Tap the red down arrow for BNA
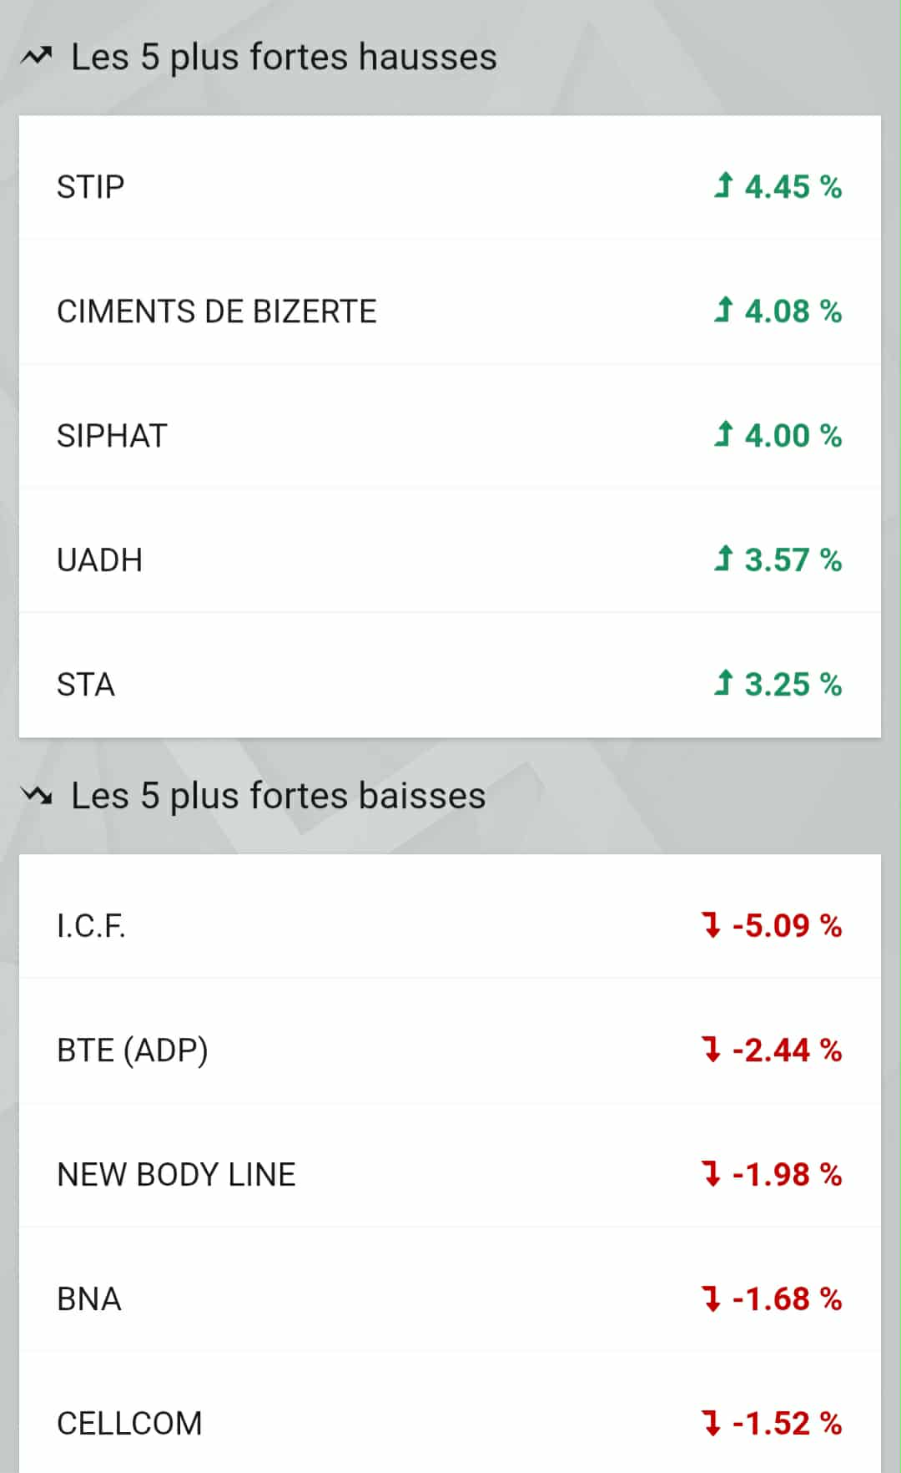 coord(712,1298)
